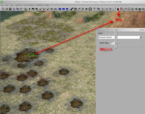Select the two-square single tile texture tool
The width and height of the screenshot is (145, 114).
72,9
